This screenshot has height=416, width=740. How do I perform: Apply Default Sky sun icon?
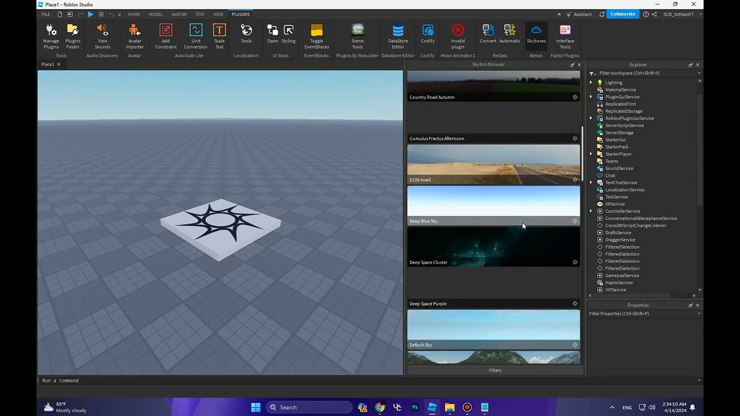[x=575, y=345]
